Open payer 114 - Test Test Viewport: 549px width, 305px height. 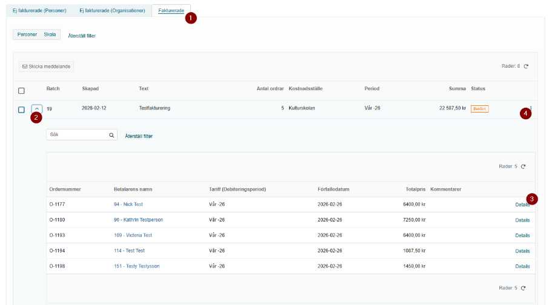click(129, 251)
